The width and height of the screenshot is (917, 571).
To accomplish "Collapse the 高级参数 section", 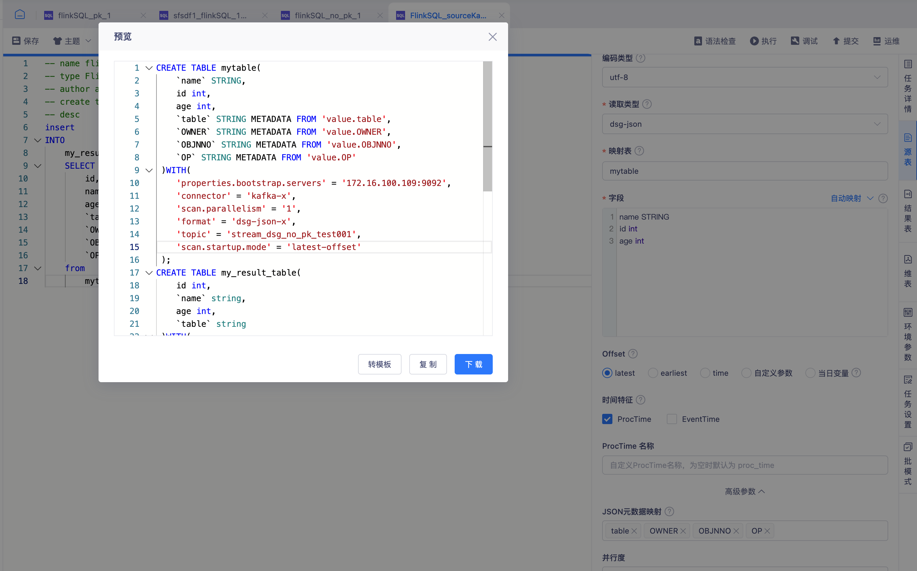I will point(745,491).
